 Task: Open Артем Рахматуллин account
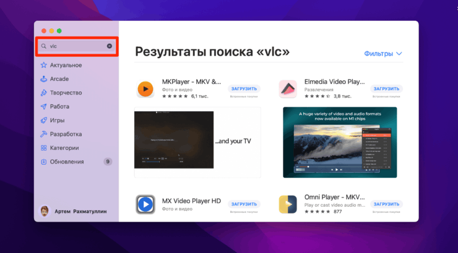click(x=80, y=212)
